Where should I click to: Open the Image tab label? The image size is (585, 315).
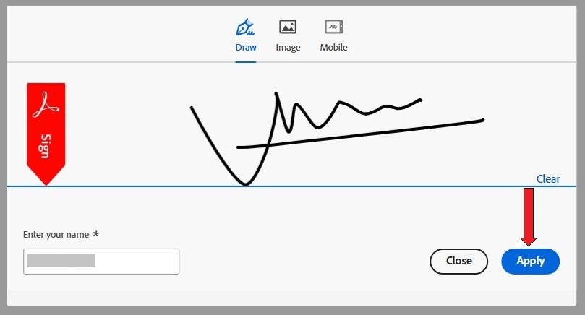[288, 48]
